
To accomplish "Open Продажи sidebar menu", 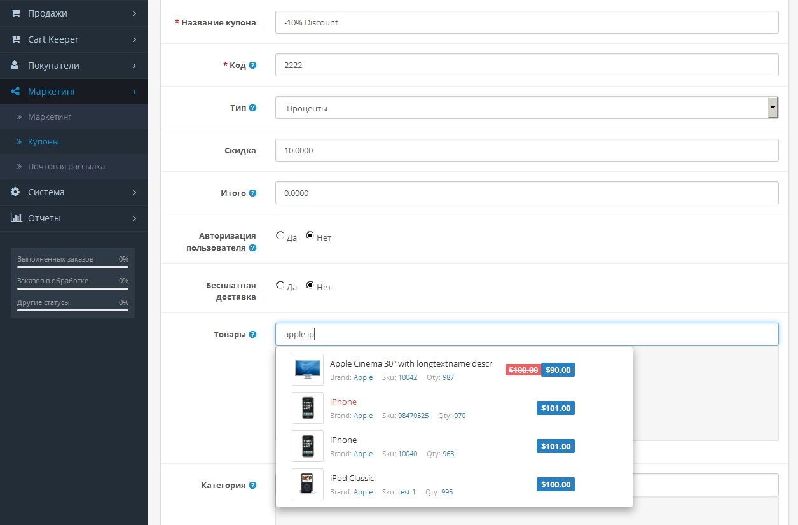I will 74,13.
